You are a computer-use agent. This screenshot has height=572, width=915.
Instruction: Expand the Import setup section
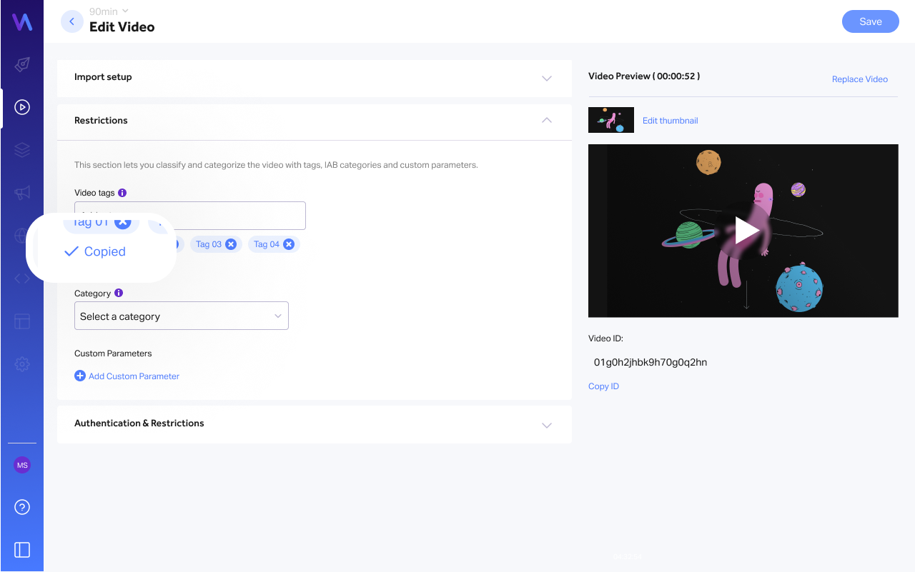[547, 79]
